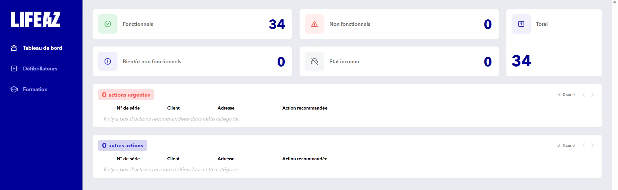Click the Fonctionnels count 34
The width and height of the screenshot is (618, 190).
[x=277, y=24]
